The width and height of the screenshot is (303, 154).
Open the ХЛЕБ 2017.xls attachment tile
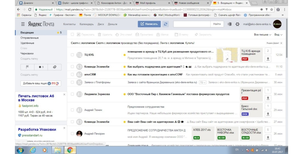[203, 133]
